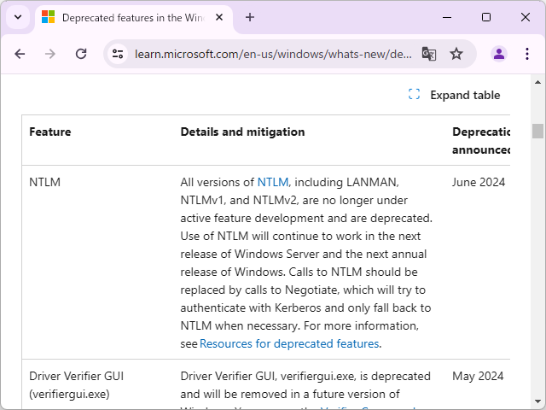546x410 pixels.
Task: Open the NTLM hyperlink in details
Action: click(273, 182)
